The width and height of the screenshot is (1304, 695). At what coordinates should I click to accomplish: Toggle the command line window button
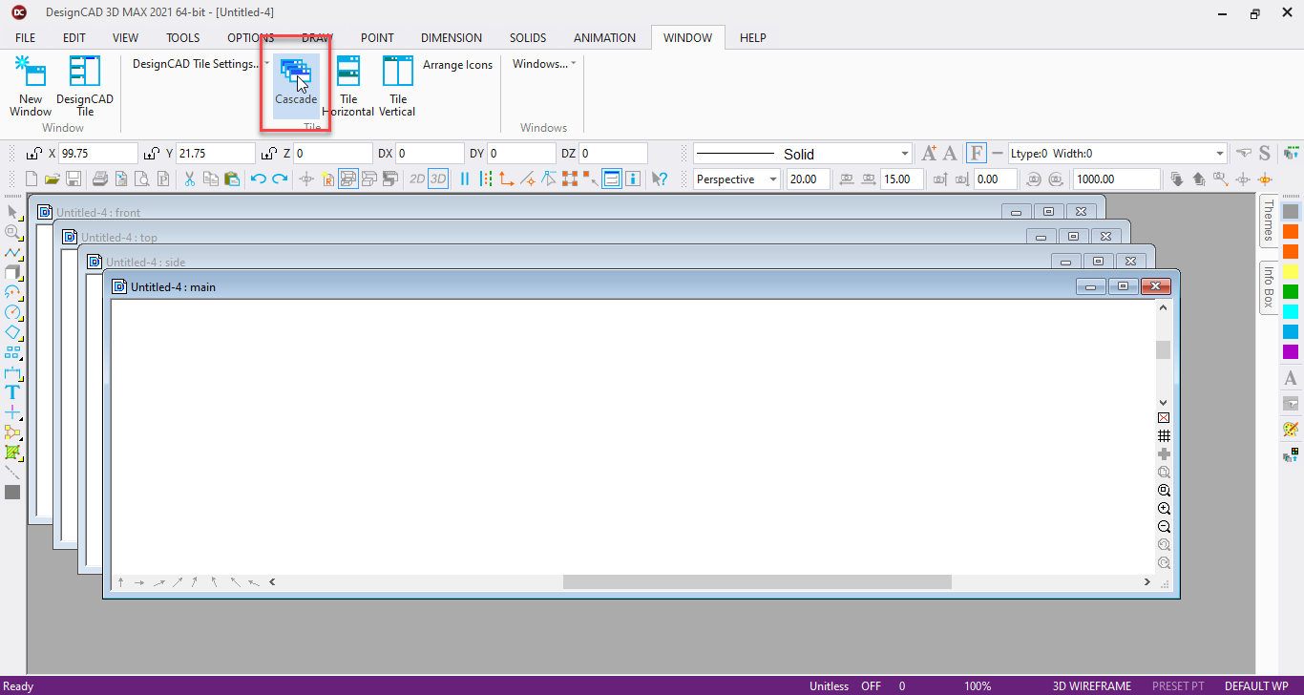point(611,179)
